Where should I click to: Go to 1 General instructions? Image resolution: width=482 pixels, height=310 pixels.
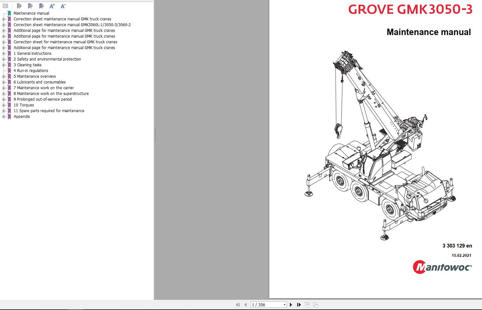coord(32,54)
